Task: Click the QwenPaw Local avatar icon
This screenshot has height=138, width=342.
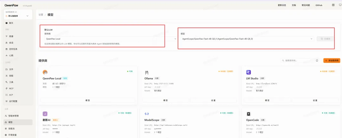Action: [45, 72]
